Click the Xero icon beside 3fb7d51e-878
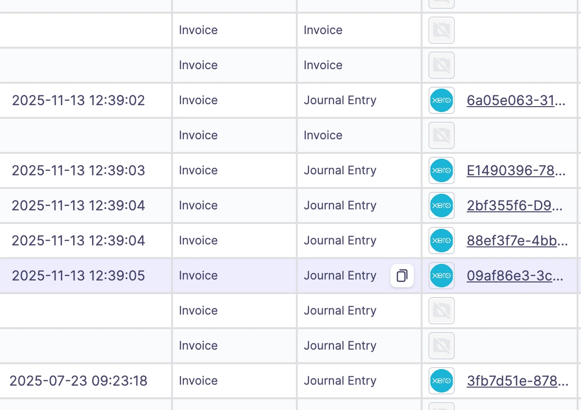Image resolution: width=581 pixels, height=410 pixels. click(x=441, y=381)
